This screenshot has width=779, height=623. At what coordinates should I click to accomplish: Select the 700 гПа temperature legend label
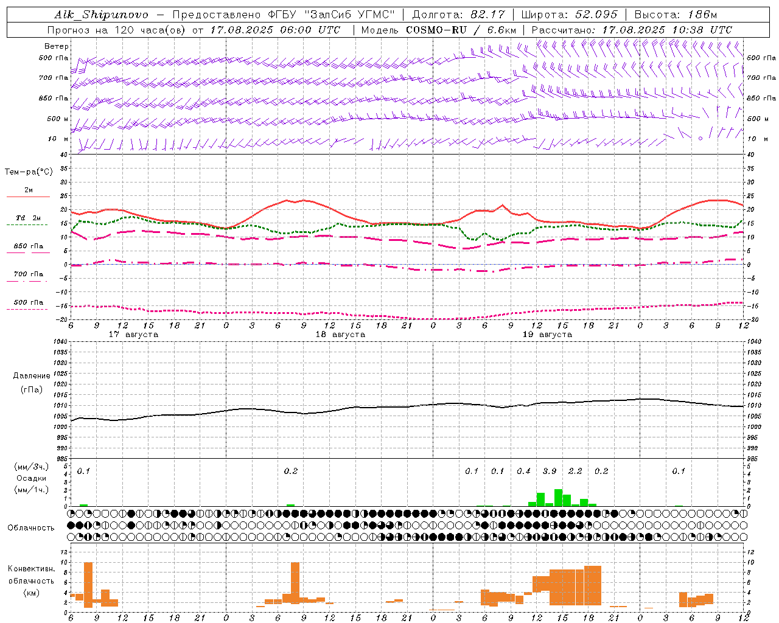tap(29, 274)
